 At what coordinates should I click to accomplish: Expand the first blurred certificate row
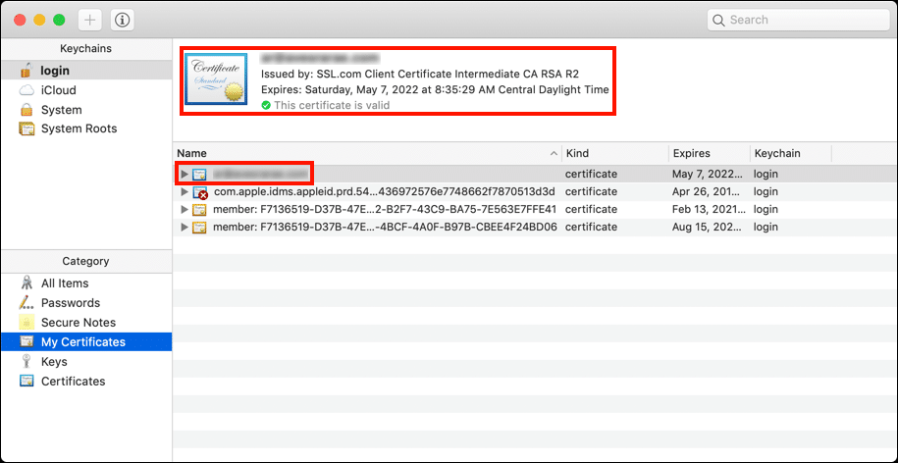tap(185, 174)
